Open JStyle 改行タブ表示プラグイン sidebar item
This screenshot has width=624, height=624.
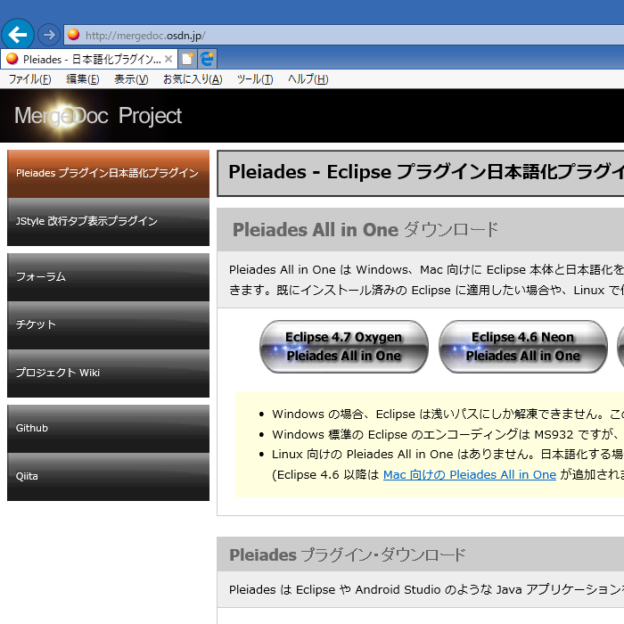coord(108,222)
